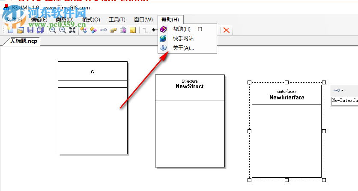Select the yellow linked-boxes tool icon
The width and height of the screenshot is (358, 191).
(113, 30)
